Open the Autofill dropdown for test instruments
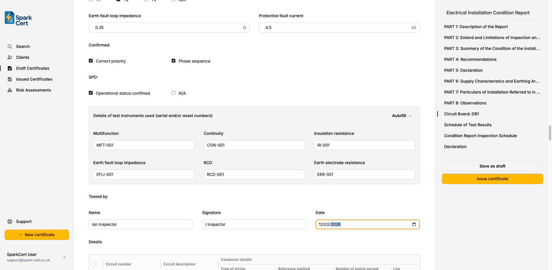Screen dimensions: 552x270 [402, 116]
